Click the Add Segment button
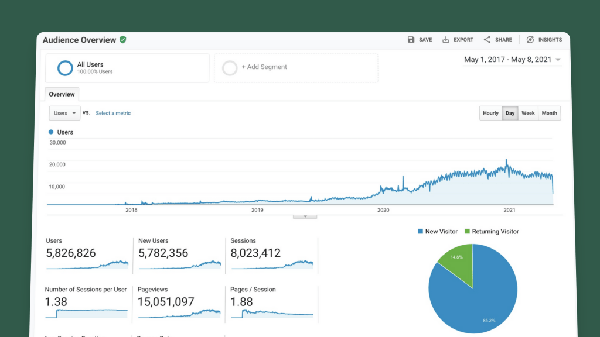600x337 pixels. click(x=264, y=67)
